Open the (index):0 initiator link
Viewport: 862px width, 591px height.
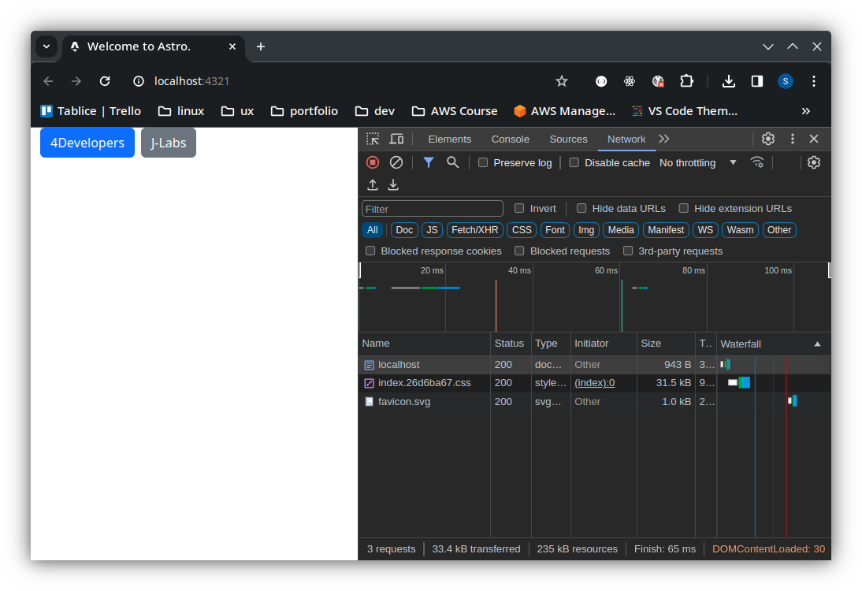point(594,383)
